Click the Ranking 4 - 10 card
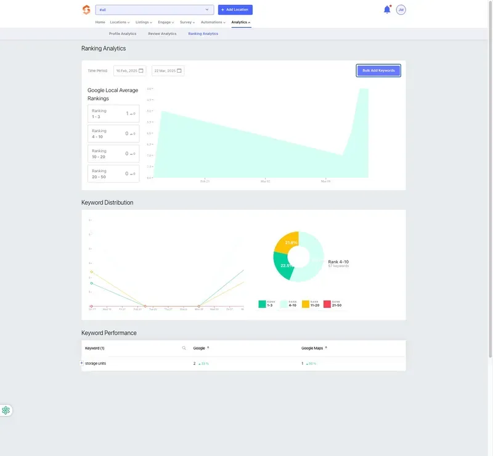This screenshot has width=493, height=456. 113,134
